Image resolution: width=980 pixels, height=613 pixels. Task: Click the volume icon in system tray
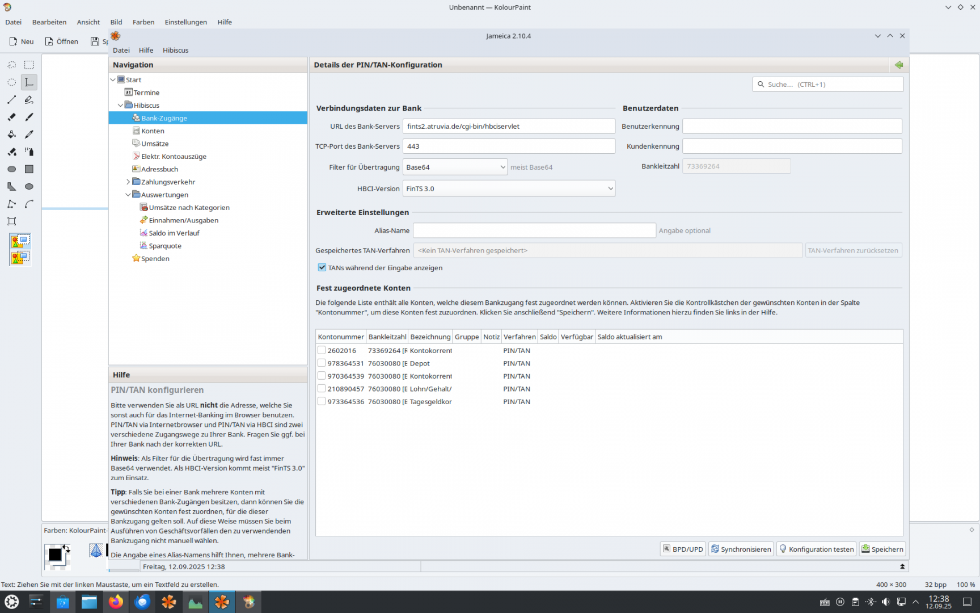point(885,602)
